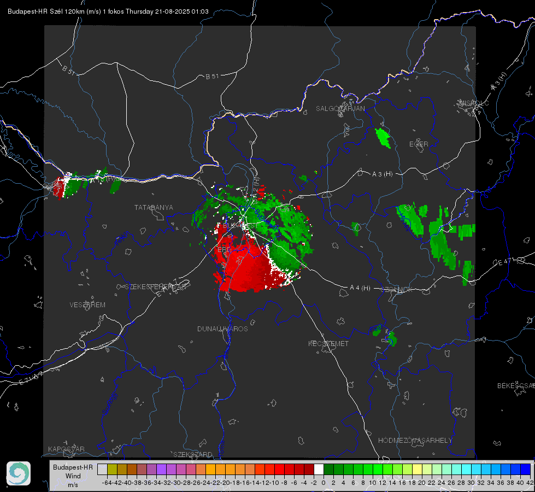This screenshot has height=492, width=535.
Task: Select the dark green swatch between 0 and 2
Action: [x=328, y=469]
